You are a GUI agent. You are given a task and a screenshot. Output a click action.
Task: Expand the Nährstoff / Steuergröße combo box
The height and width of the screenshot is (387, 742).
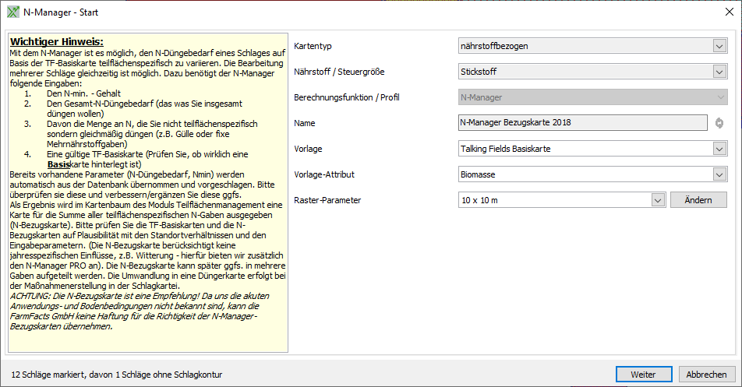pyautogui.click(x=719, y=72)
